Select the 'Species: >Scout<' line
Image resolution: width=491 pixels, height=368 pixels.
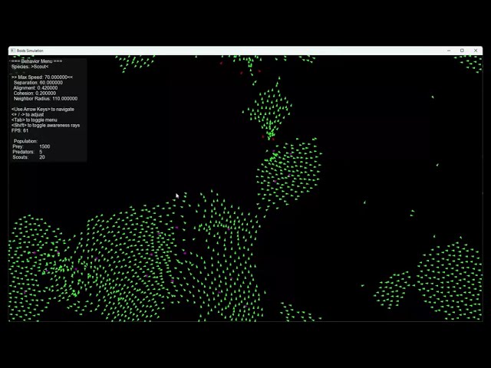(30, 67)
